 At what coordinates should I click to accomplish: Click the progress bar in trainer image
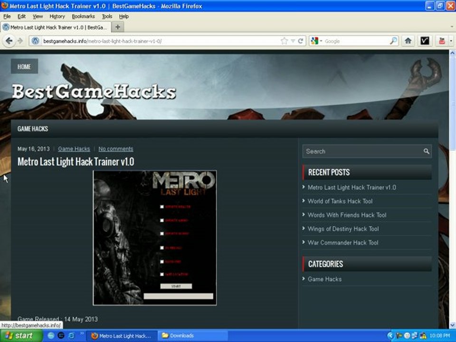click(179, 296)
